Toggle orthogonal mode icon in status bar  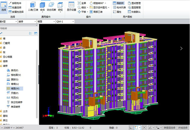131,128
